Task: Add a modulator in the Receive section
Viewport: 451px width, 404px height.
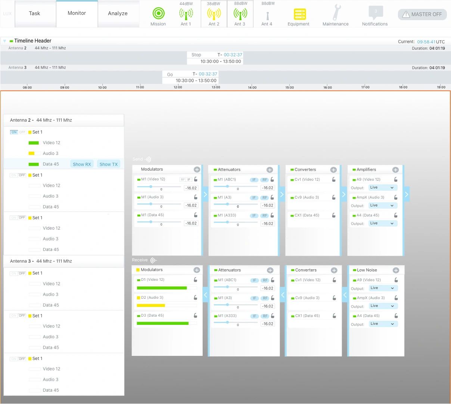Action: click(197, 270)
